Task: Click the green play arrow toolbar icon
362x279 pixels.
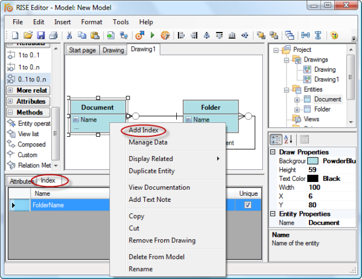Action: (152, 36)
